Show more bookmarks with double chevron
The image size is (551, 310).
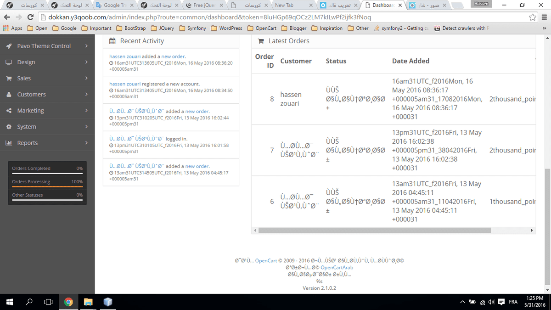point(545,28)
